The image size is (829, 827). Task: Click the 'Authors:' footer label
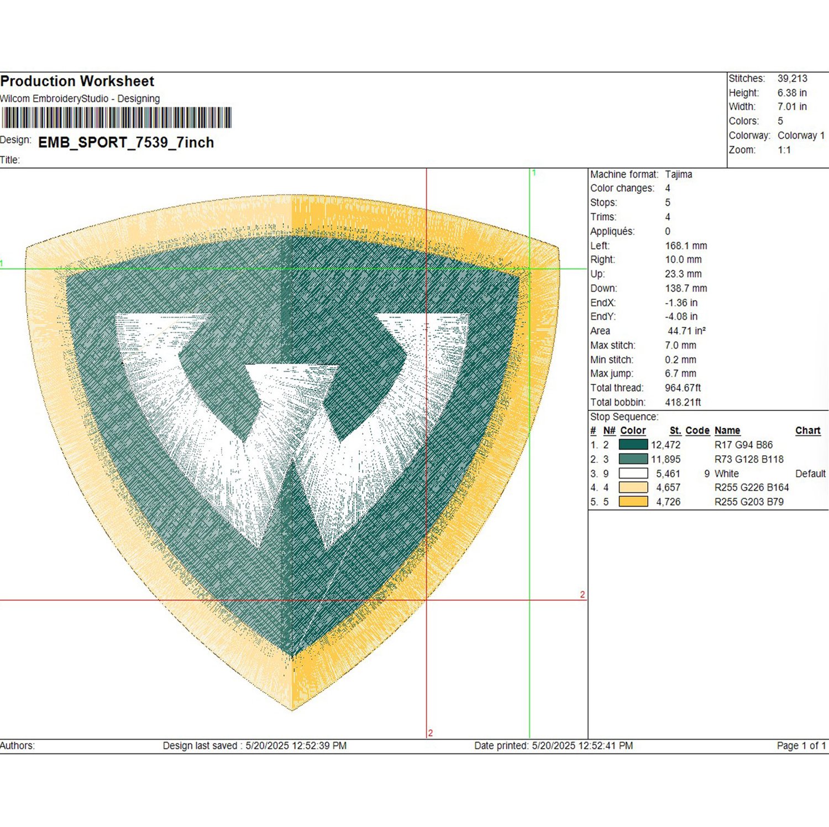point(17,746)
